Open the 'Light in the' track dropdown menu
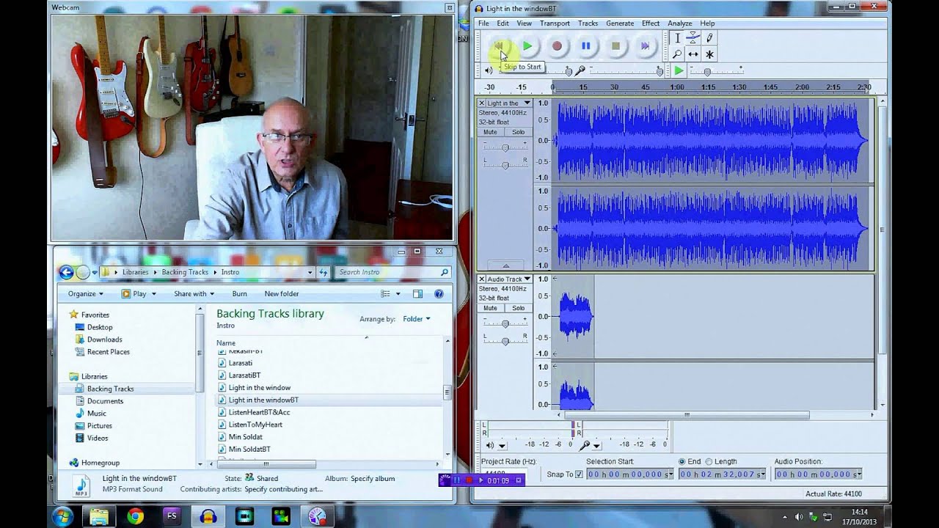 click(527, 103)
